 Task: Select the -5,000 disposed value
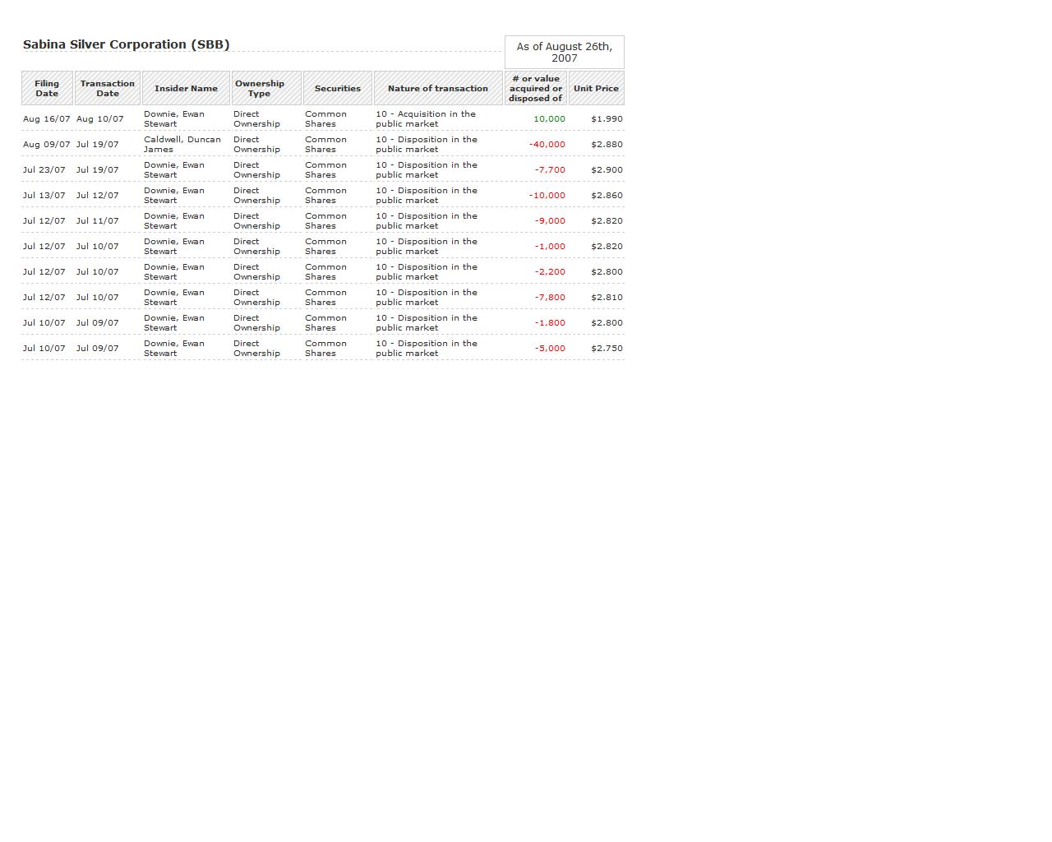click(550, 349)
